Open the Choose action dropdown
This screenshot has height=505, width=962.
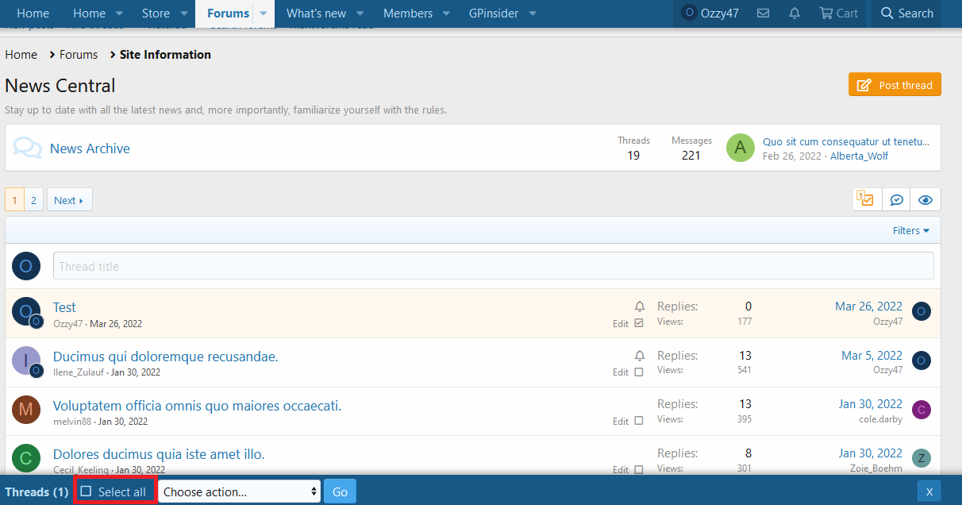pos(239,492)
